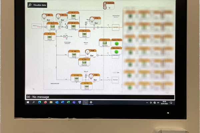Select the P1 pressure gauge icon
Image resolution: width=200 pixels, height=133 pixels.
pos(58,16)
